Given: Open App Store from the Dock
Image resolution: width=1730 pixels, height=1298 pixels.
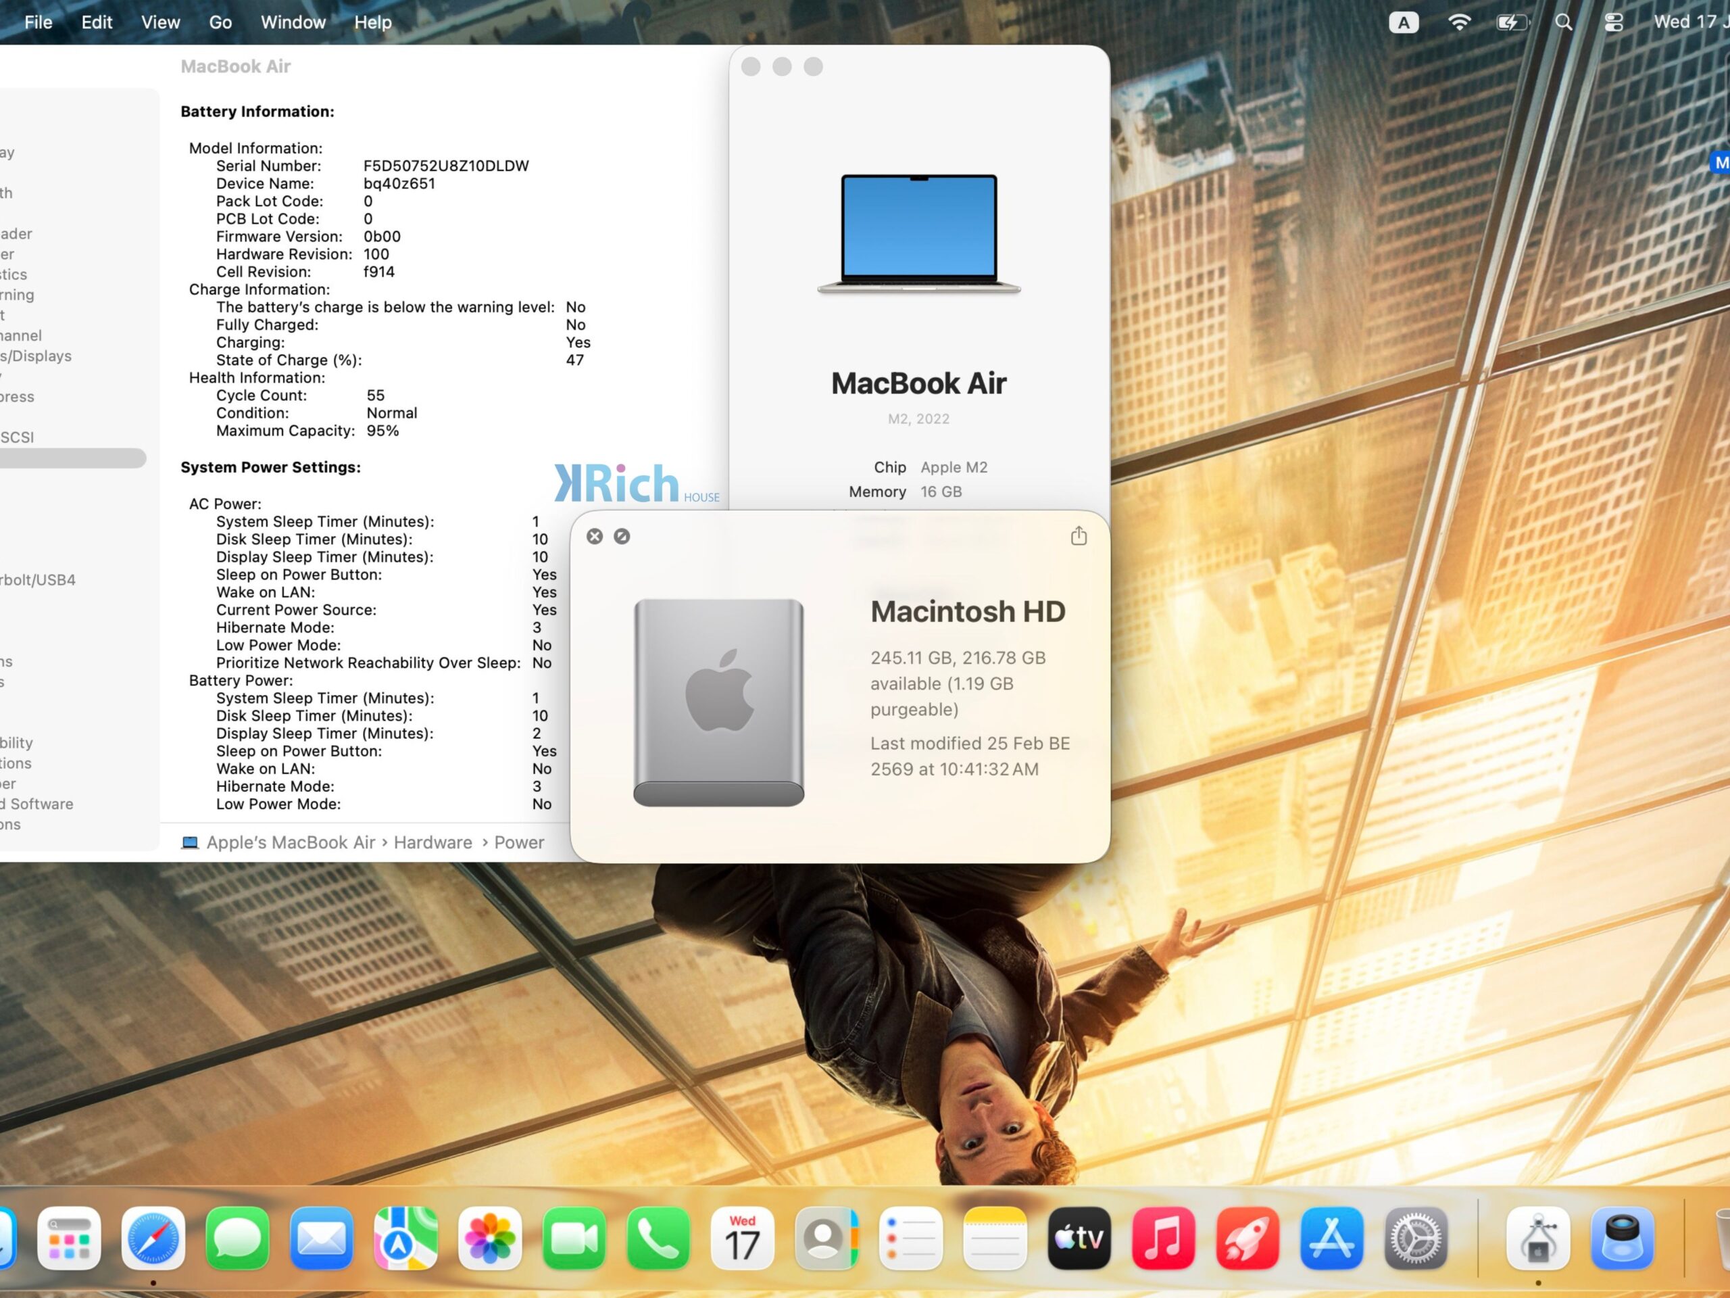Looking at the screenshot, I should coord(1332,1238).
